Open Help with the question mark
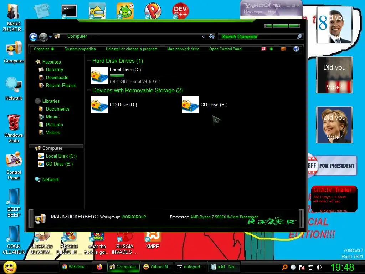365x274 pixels. point(296,49)
